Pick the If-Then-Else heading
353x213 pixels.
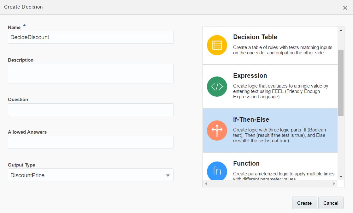(251, 119)
